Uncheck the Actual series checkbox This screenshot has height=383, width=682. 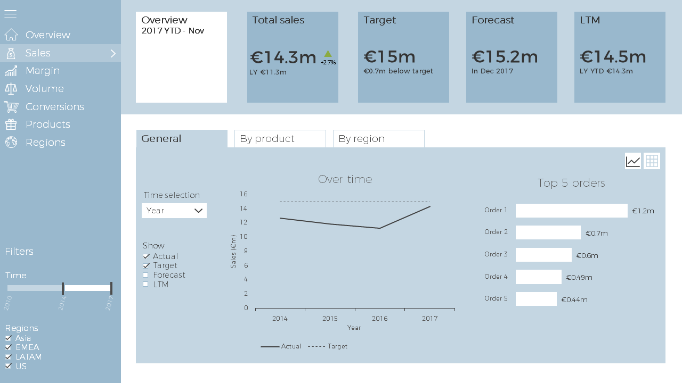click(146, 256)
